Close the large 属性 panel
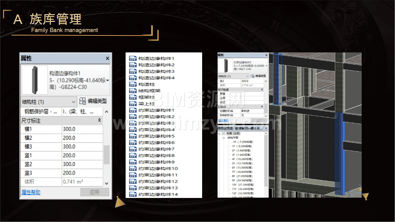This screenshot has height=222, width=395. (x=107, y=58)
